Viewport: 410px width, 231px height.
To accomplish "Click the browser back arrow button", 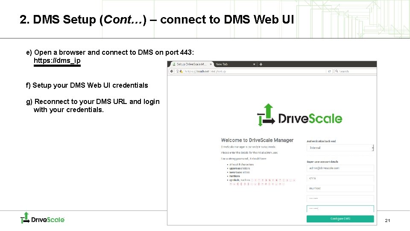I will pyautogui.click(x=172, y=71).
